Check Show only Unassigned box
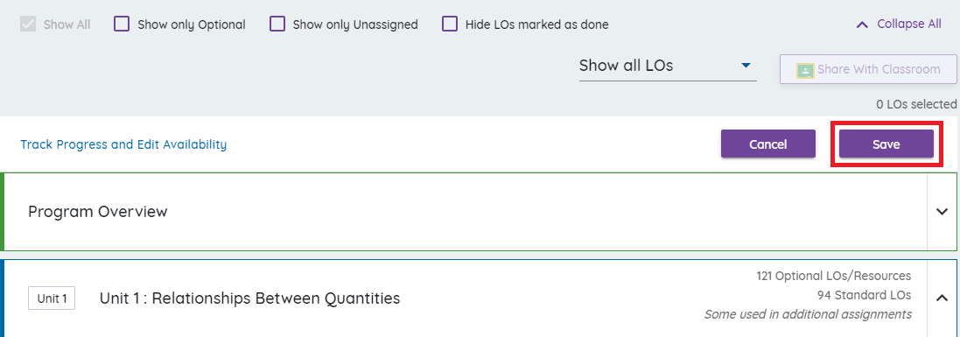The height and width of the screenshot is (337, 960). (278, 25)
